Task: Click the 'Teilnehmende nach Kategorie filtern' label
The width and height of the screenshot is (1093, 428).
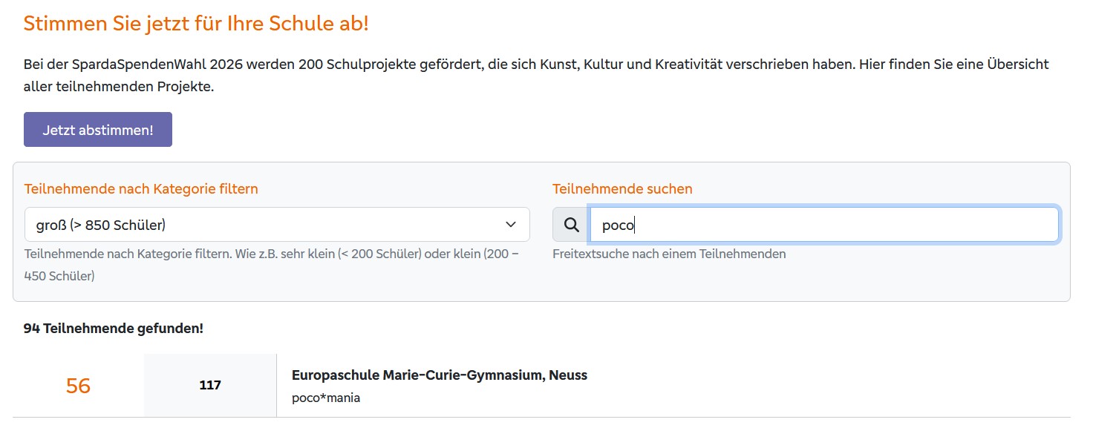Action: coord(141,189)
